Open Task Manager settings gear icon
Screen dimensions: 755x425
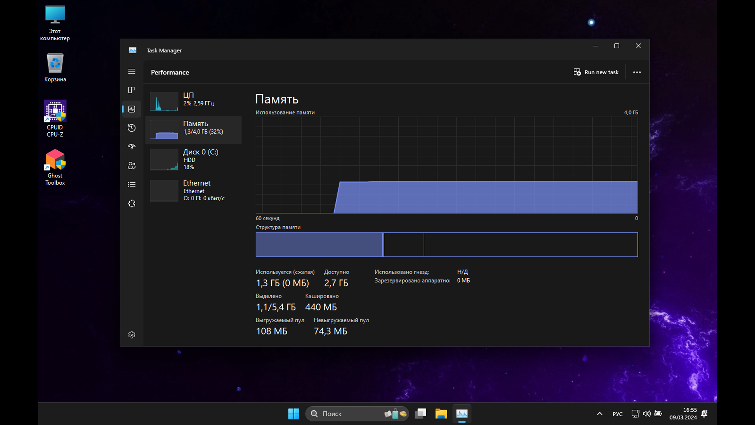(x=131, y=335)
